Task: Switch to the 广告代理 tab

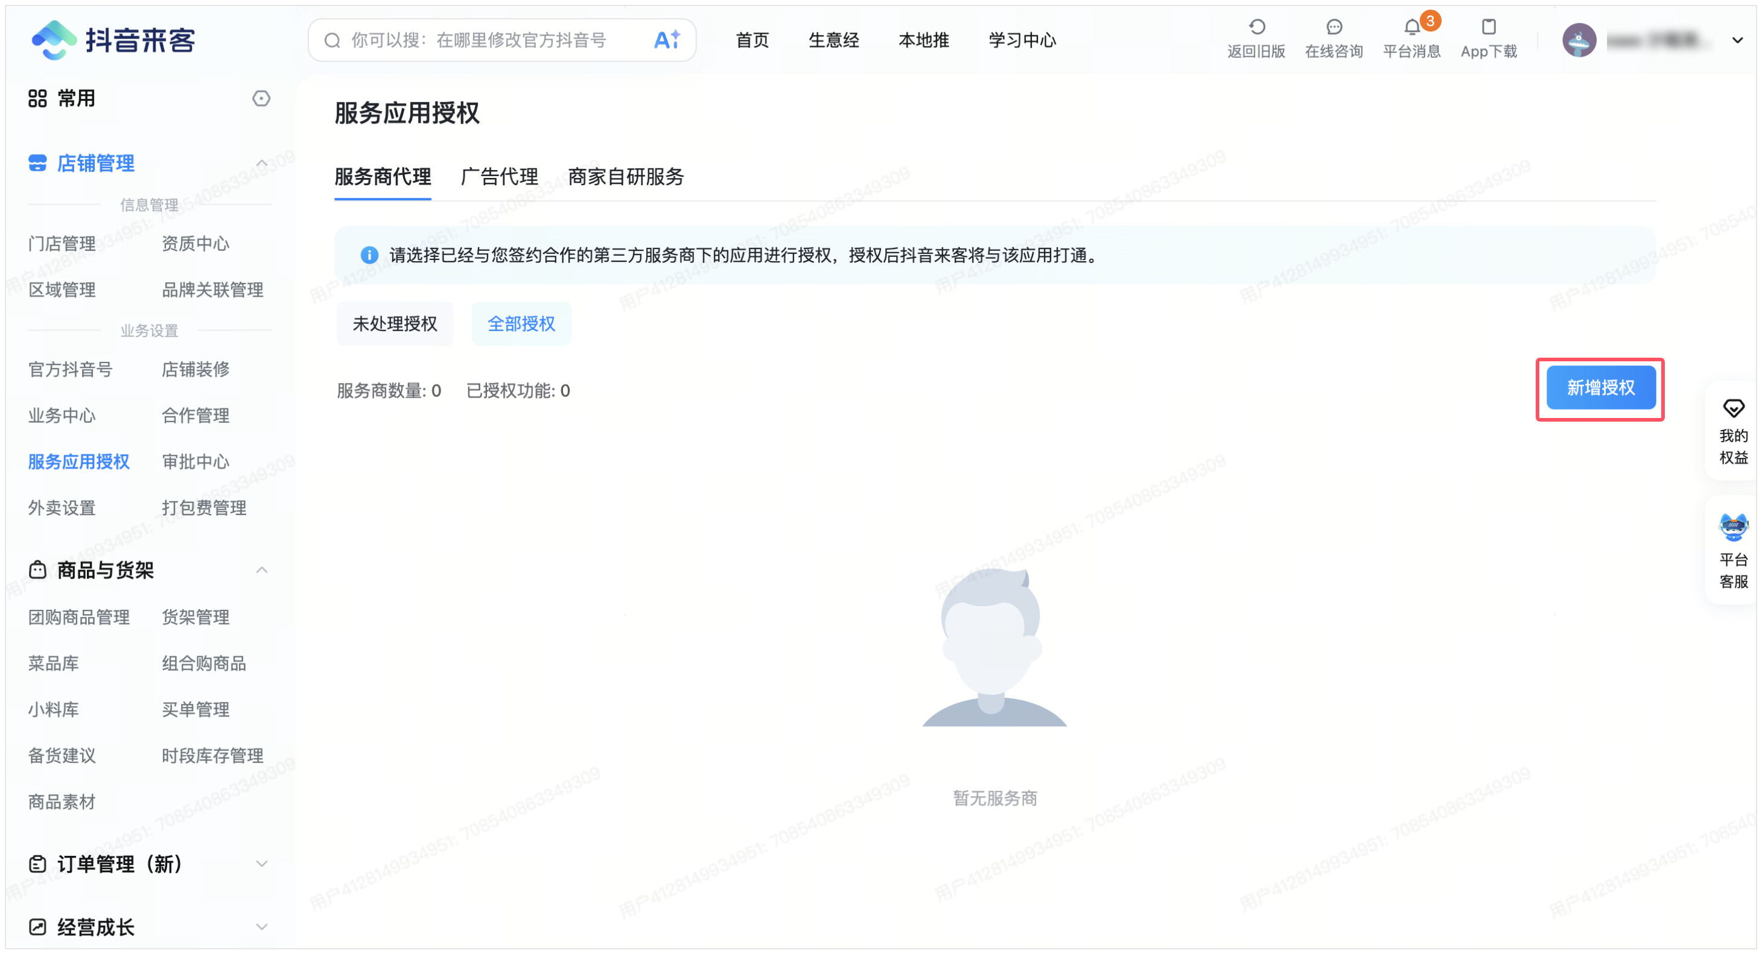Action: point(498,177)
